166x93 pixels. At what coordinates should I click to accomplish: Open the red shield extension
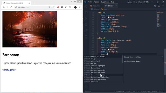[x=58, y=7]
